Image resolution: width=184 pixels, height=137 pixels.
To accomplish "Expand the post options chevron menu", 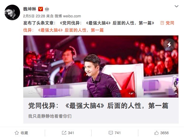I will click(176, 6).
